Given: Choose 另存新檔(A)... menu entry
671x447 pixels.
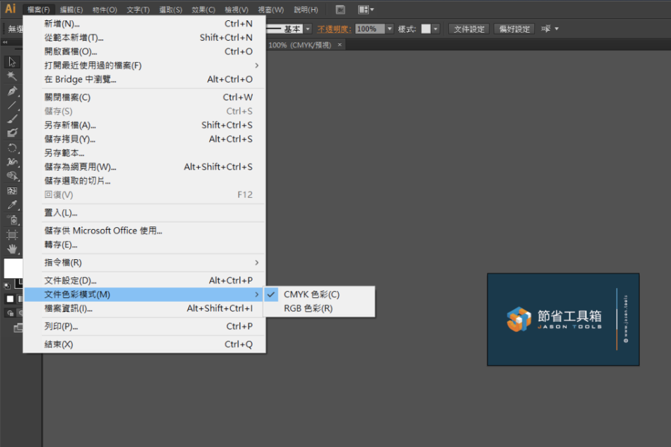Looking at the screenshot, I should click(145, 125).
